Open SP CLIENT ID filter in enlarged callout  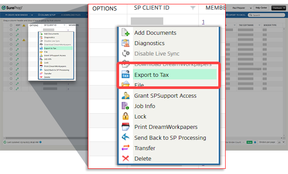click(x=193, y=8)
